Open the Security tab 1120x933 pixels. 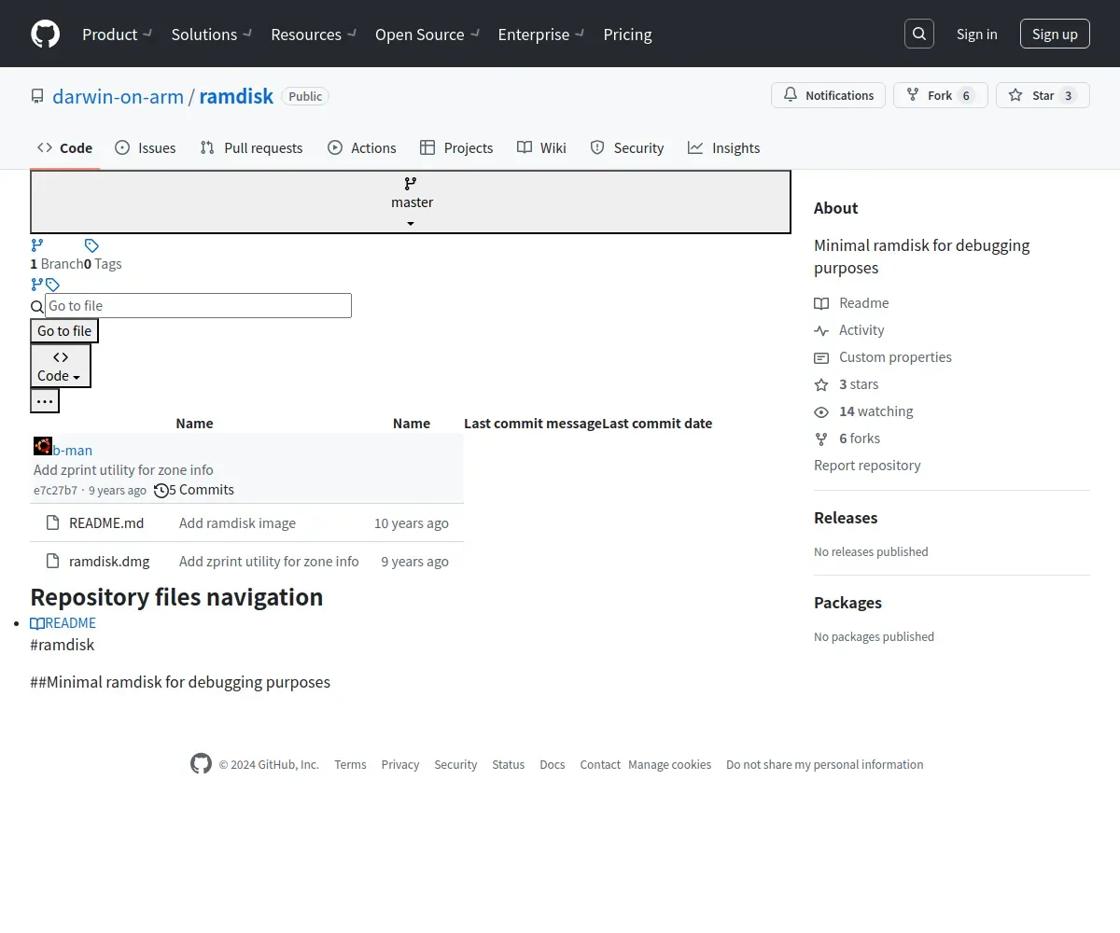coord(626,147)
